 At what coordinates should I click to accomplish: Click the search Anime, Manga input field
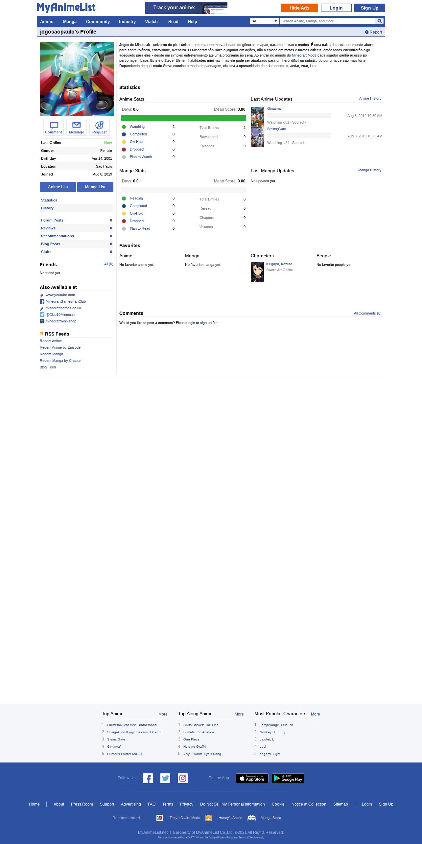(x=327, y=21)
